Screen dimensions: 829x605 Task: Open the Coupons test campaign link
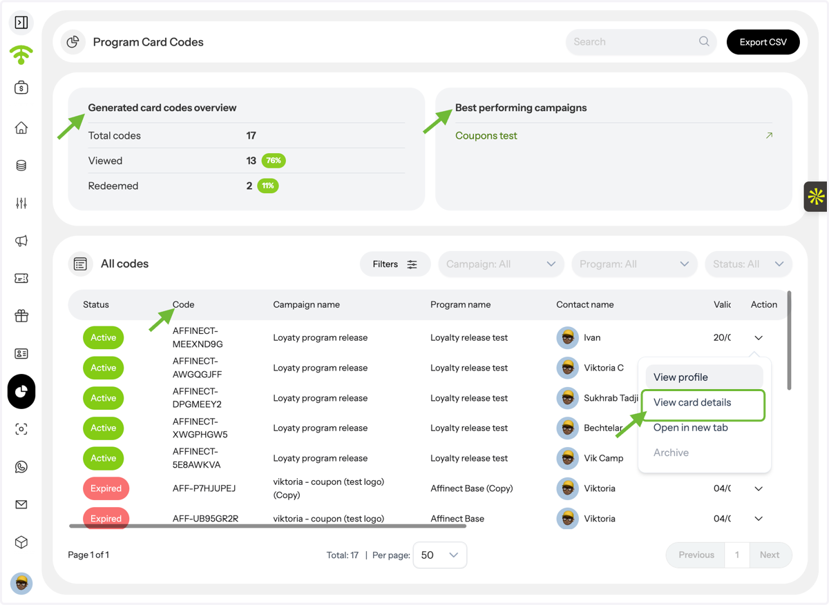click(x=486, y=136)
